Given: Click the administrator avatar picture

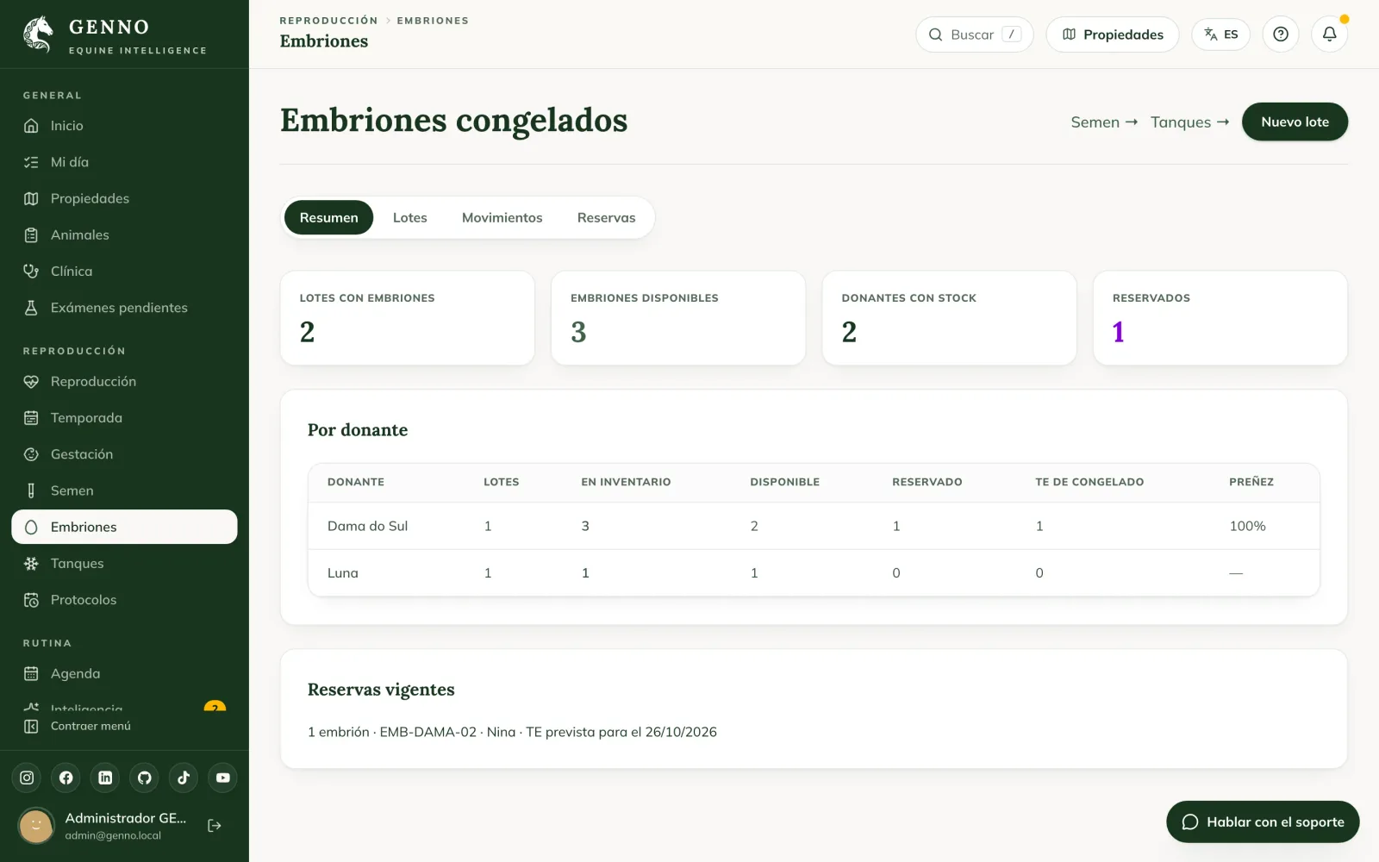Looking at the screenshot, I should click(36, 826).
